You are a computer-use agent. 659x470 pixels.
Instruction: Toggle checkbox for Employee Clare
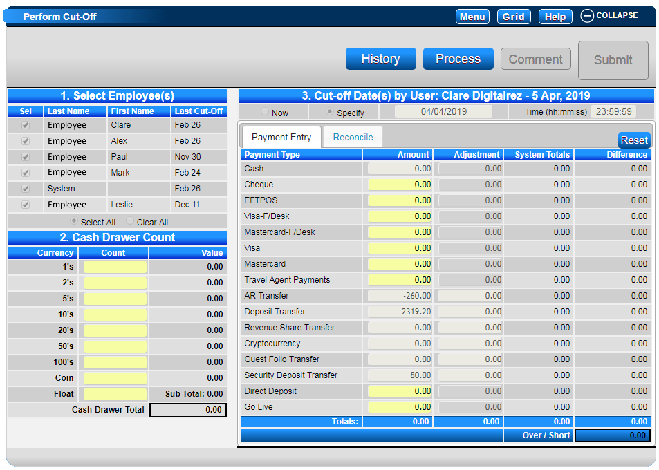coord(26,125)
